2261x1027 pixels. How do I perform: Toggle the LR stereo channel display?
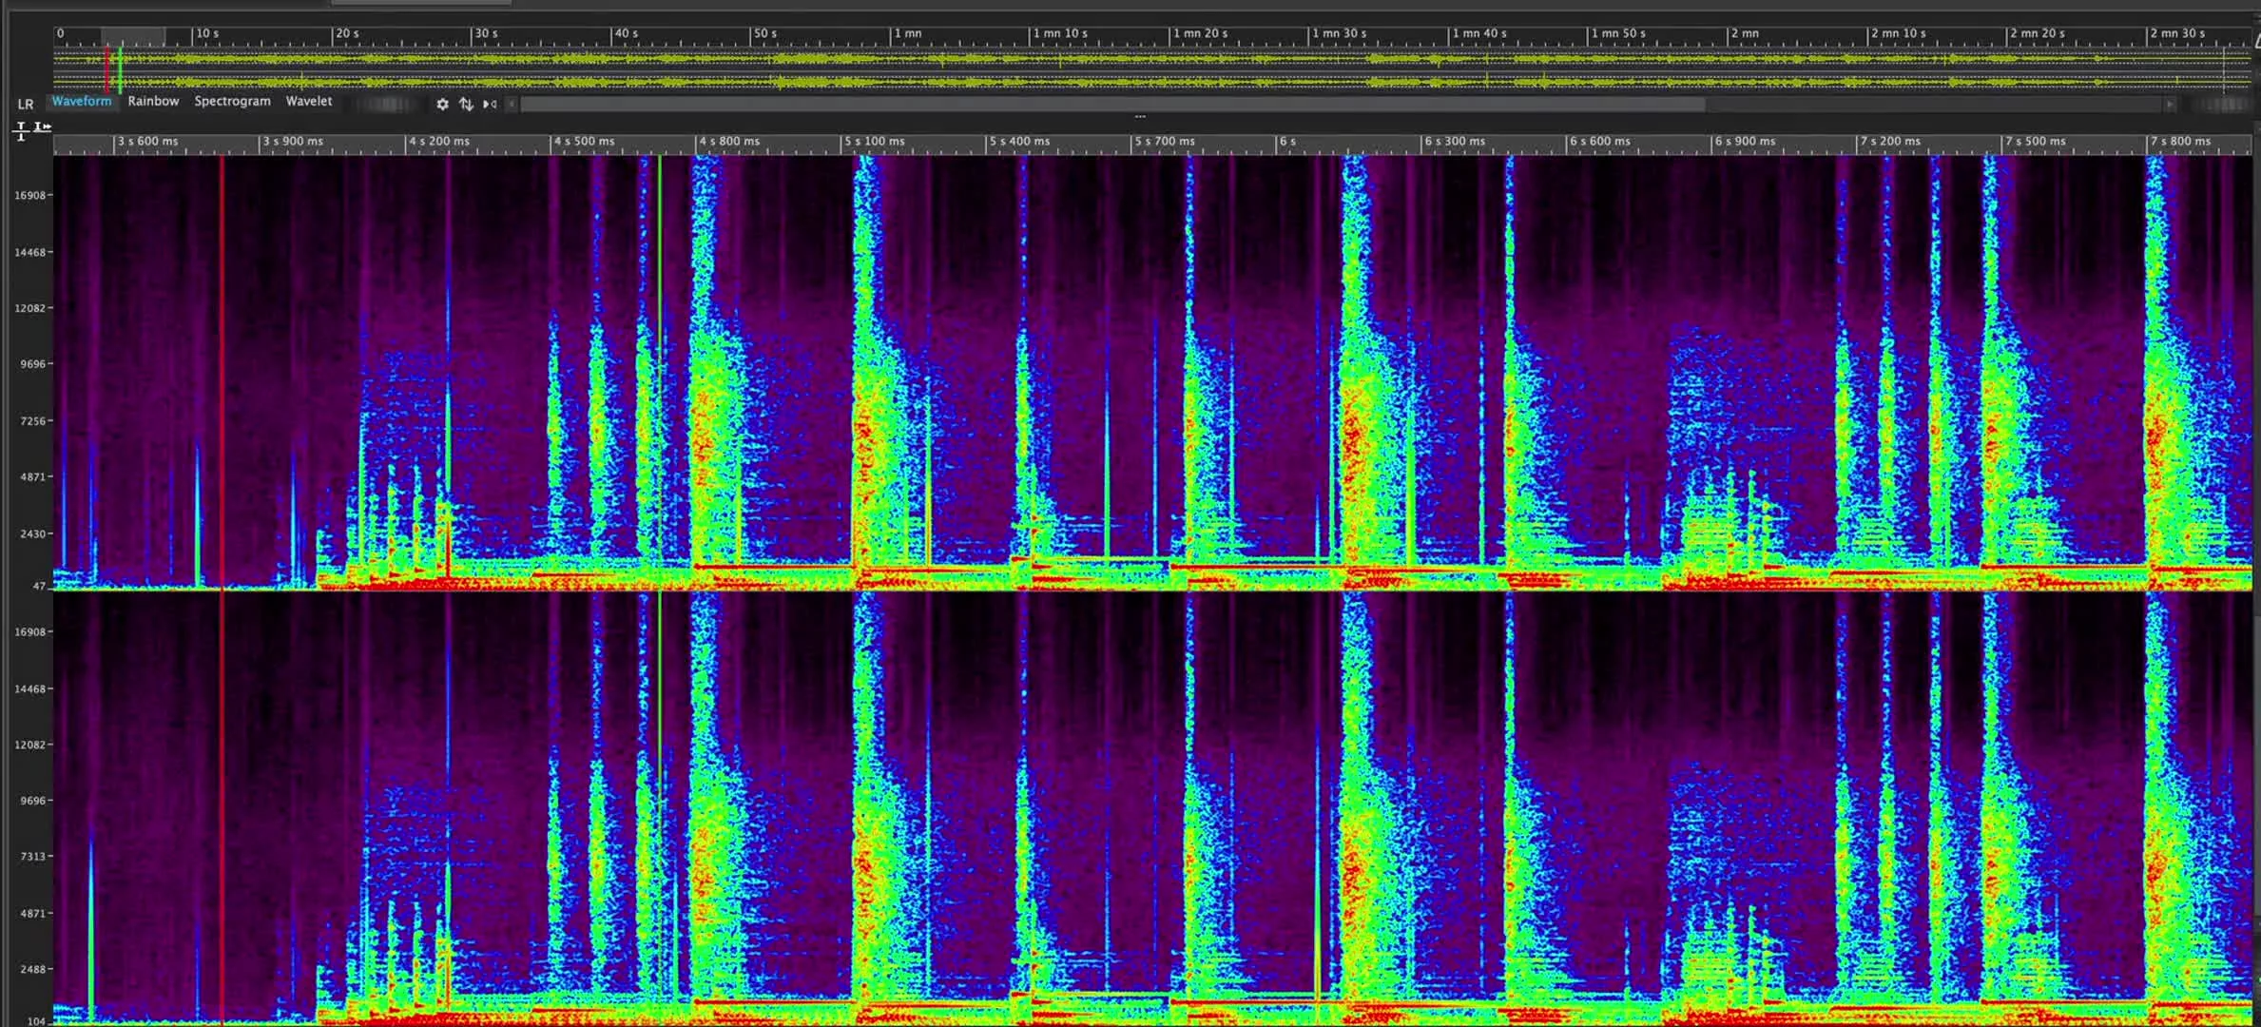tap(26, 105)
